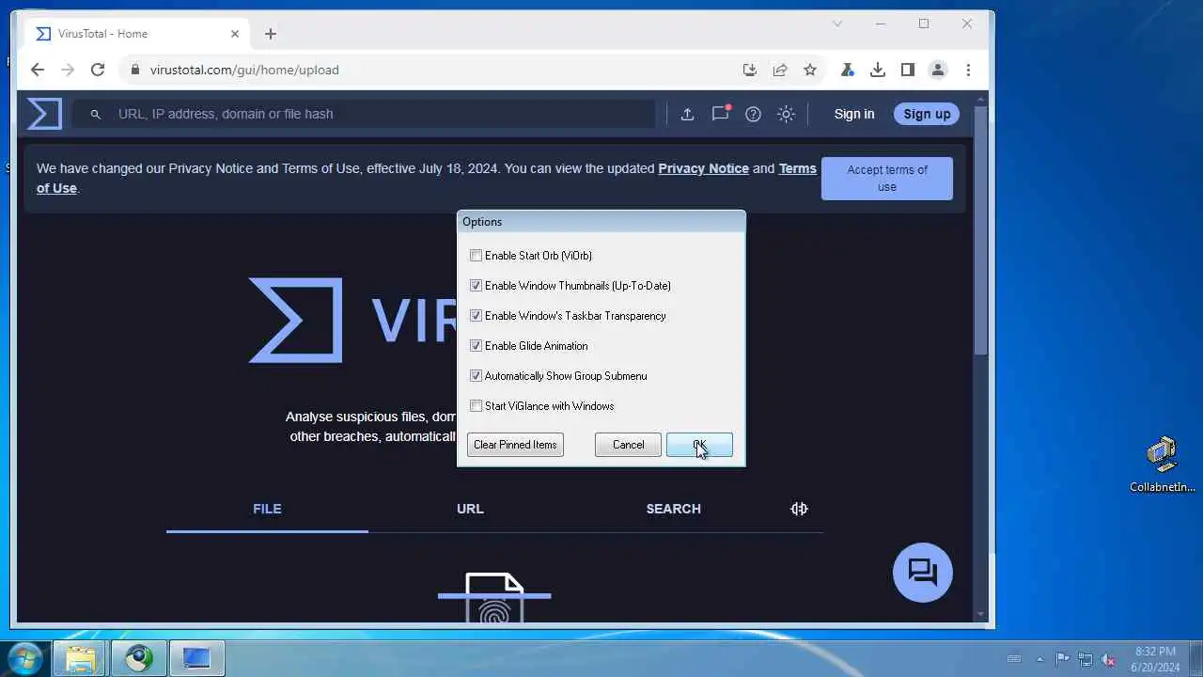Click share page icon in address bar

pyautogui.click(x=779, y=70)
